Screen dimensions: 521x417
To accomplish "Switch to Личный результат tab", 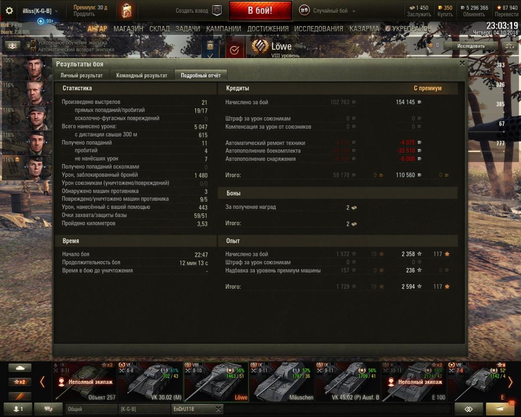I will click(82, 75).
